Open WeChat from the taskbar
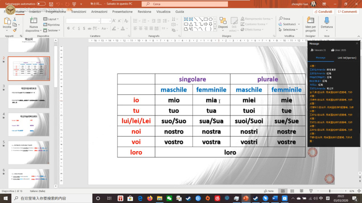Screen dimensions: 362x203 tap(169, 198)
